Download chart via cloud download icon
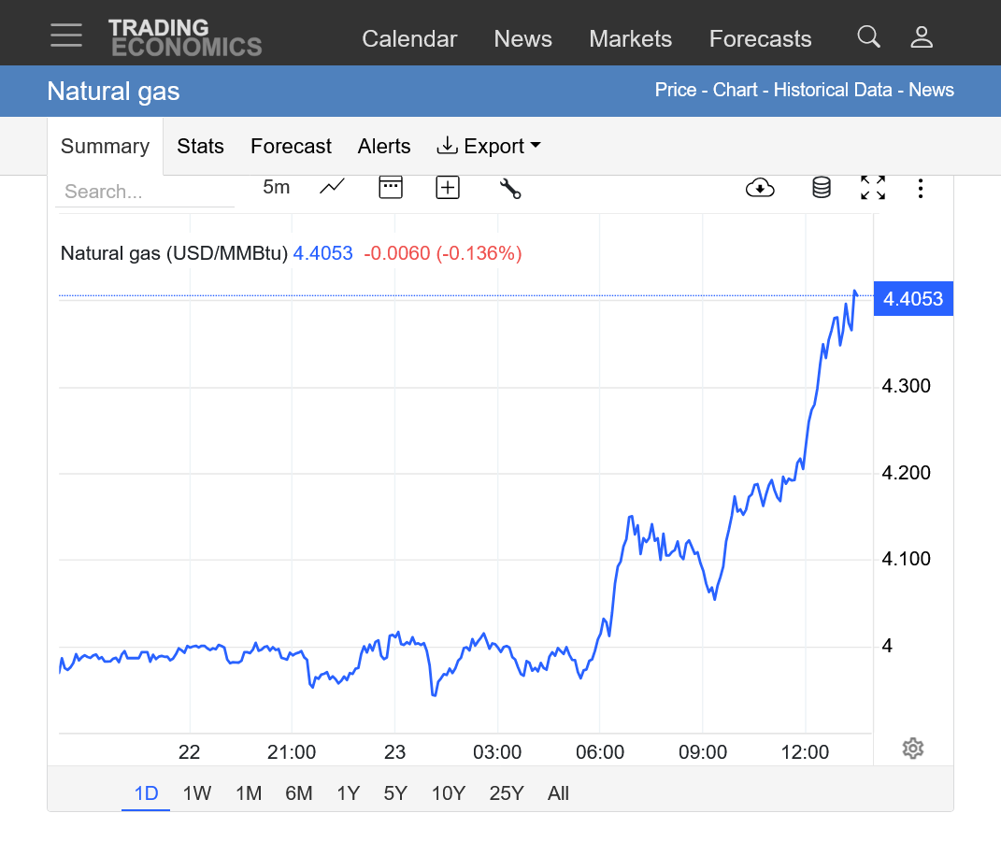Image resolution: width=1001 pixels, height=842 pixels. click(760, 188)
